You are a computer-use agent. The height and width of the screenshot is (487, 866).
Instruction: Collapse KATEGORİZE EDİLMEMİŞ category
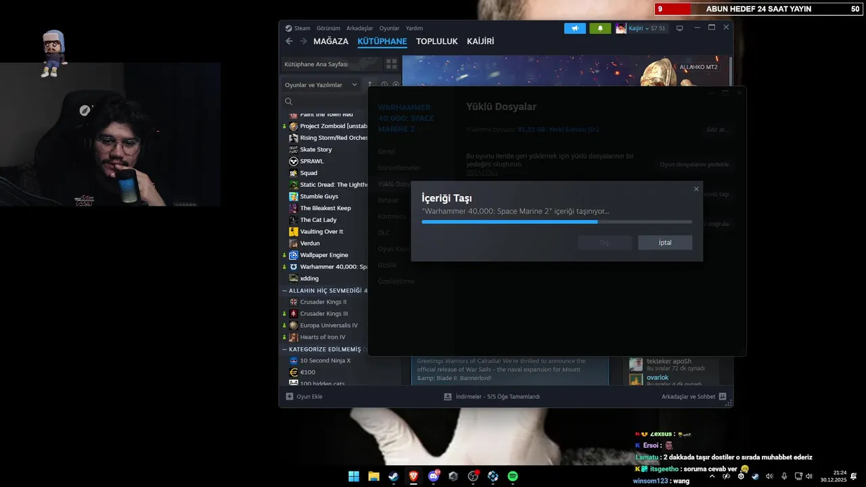pos(285,349)
